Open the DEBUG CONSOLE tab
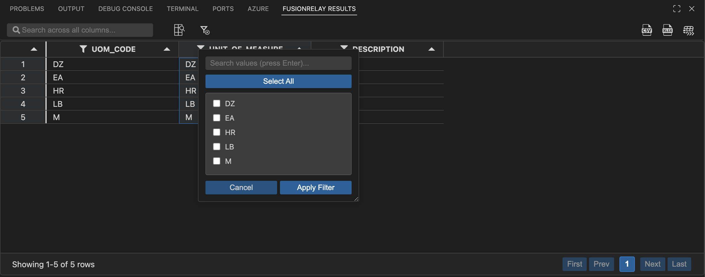Viewport: 705px width, 277px height. [125, 9]
